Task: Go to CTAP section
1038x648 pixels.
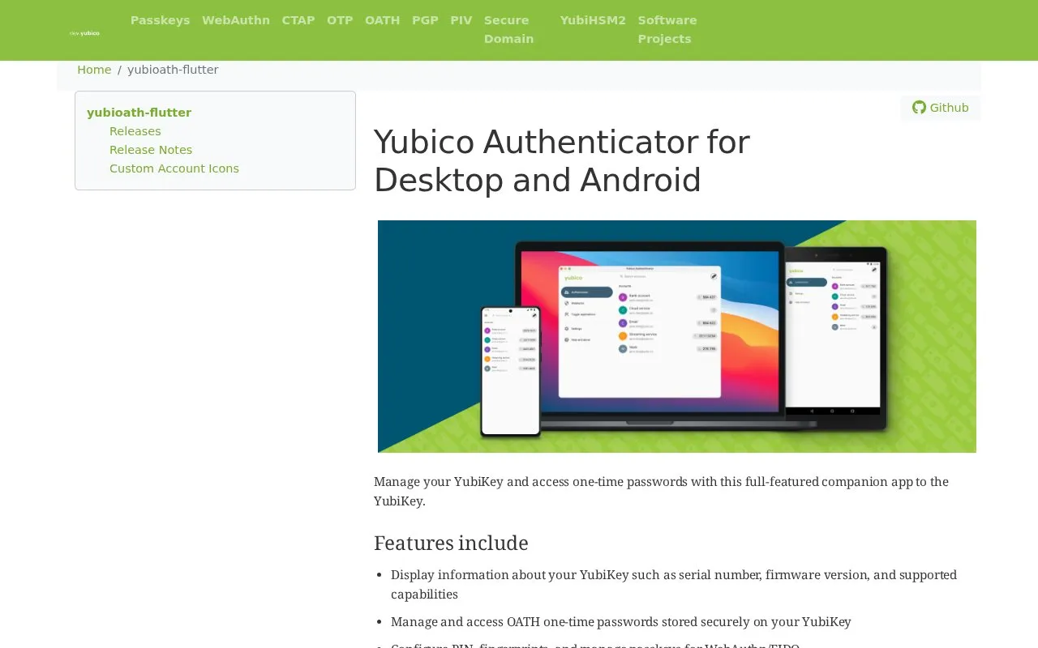Action: (298, 20)
